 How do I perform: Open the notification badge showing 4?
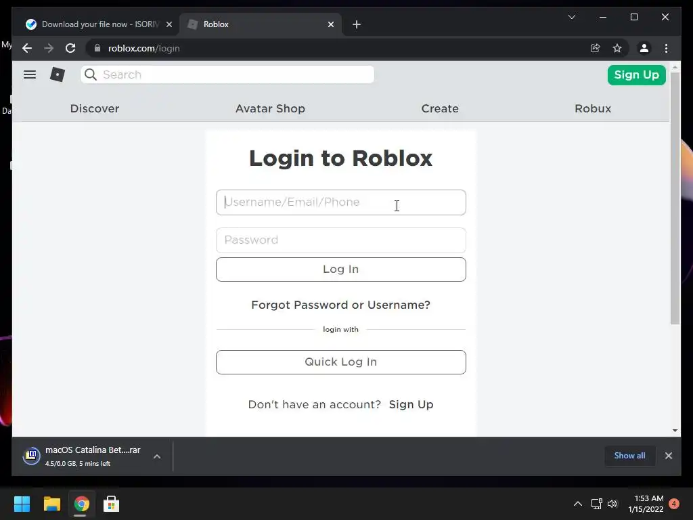pos(674,504)
